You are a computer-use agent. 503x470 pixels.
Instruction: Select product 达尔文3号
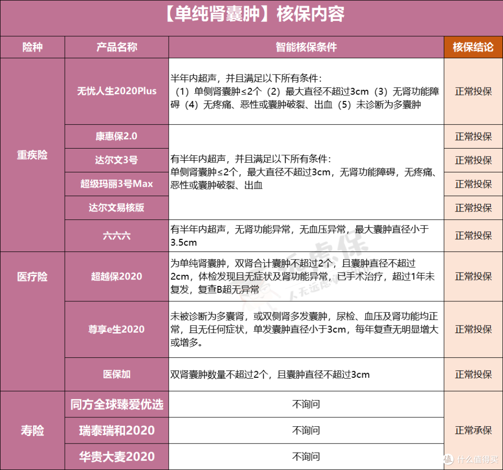click(117, 160)
